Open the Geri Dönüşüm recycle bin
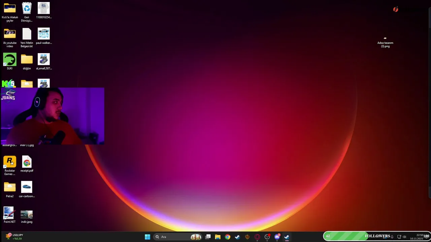Image resolution: width=431 pixels, height=242 pixels. tap(27, 12)
